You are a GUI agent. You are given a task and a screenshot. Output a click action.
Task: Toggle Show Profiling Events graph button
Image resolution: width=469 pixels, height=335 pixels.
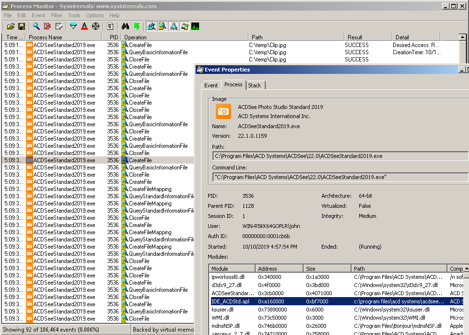pos(195,26)
